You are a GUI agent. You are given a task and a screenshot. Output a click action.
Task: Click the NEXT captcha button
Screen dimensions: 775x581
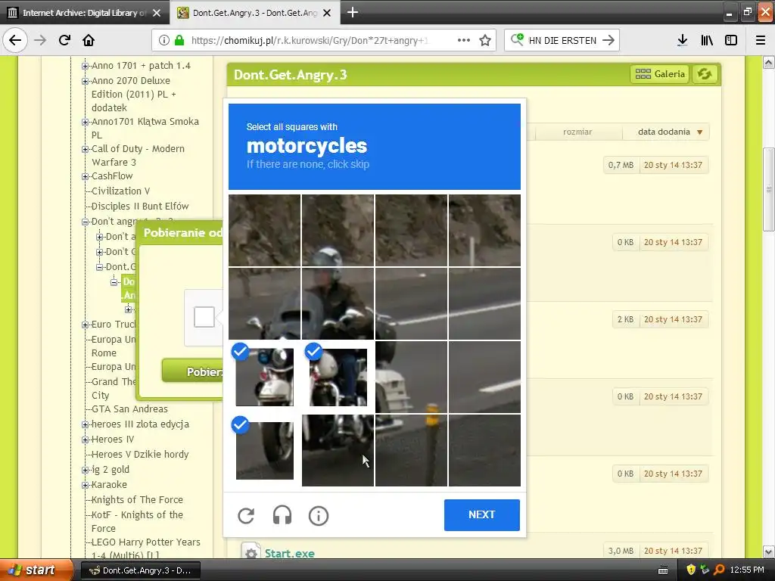[x=482, y=514]
